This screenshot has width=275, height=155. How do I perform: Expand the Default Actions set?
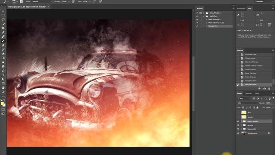204,13
